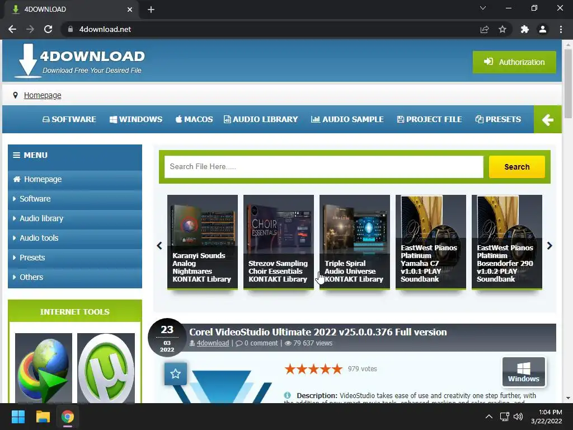Image resolution: width=573 pixels, height=430 pixels.
Task: Expand the Presets sidebar category
Action: [x=75, y=258]
